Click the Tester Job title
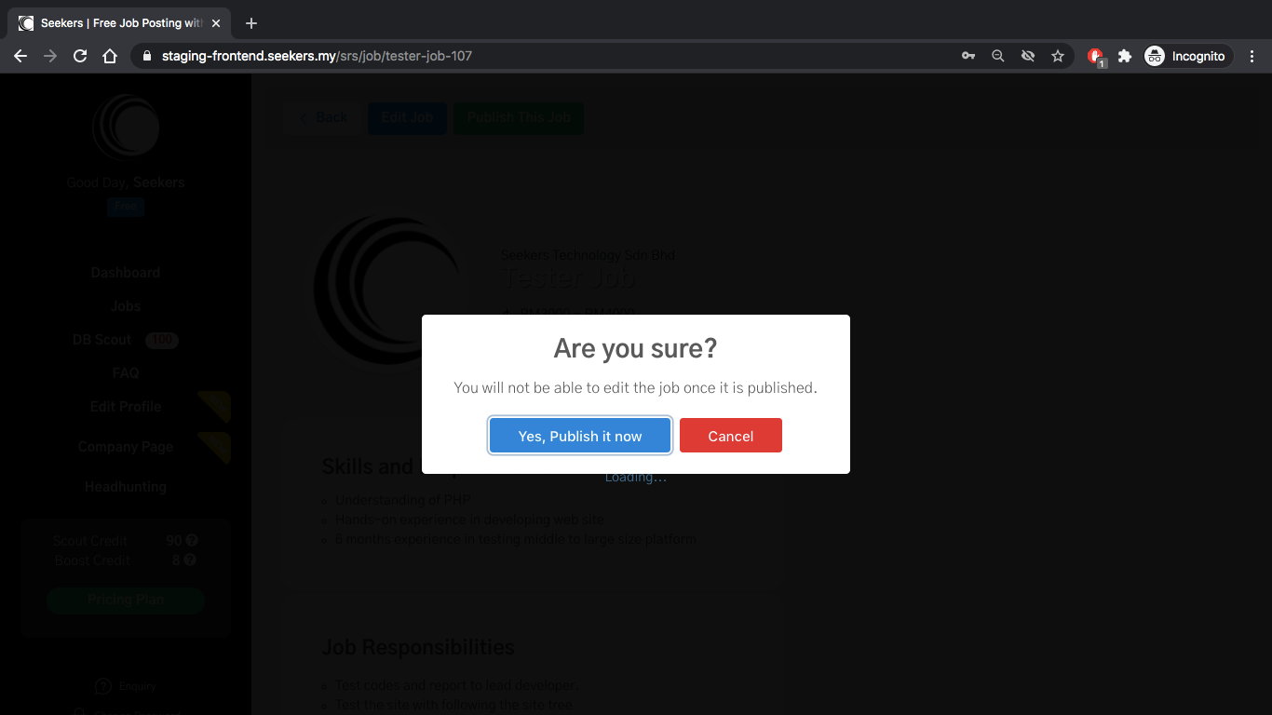The width and height of the screenshot is (1272, 715). [x=569, y=278]
